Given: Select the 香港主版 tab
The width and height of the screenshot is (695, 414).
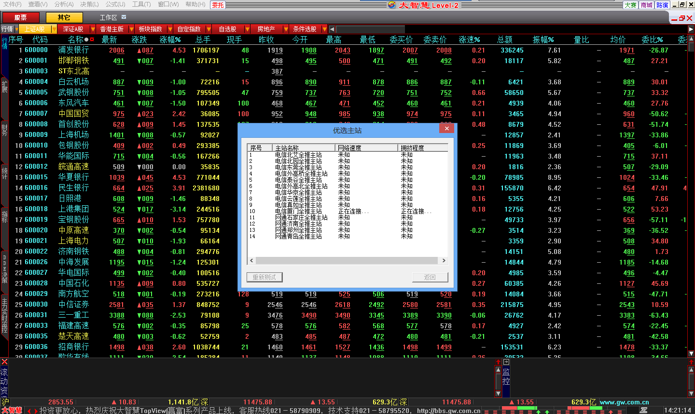Looking at the screenshot, I should [x=111, y=29].
